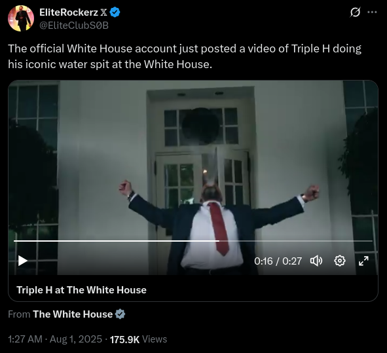
Task: Click EliteRockerz profile avatar
Action: point(21,18)
